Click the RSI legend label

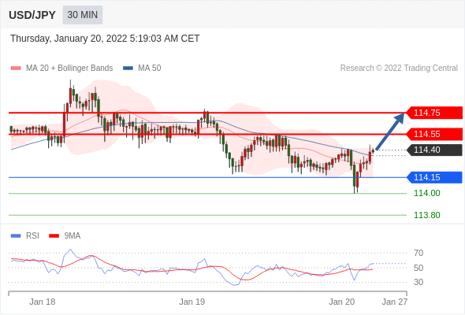pos(32,236)
